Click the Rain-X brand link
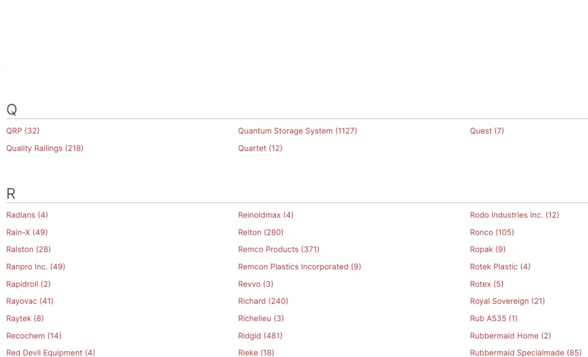588x357 pixels. 27,232
